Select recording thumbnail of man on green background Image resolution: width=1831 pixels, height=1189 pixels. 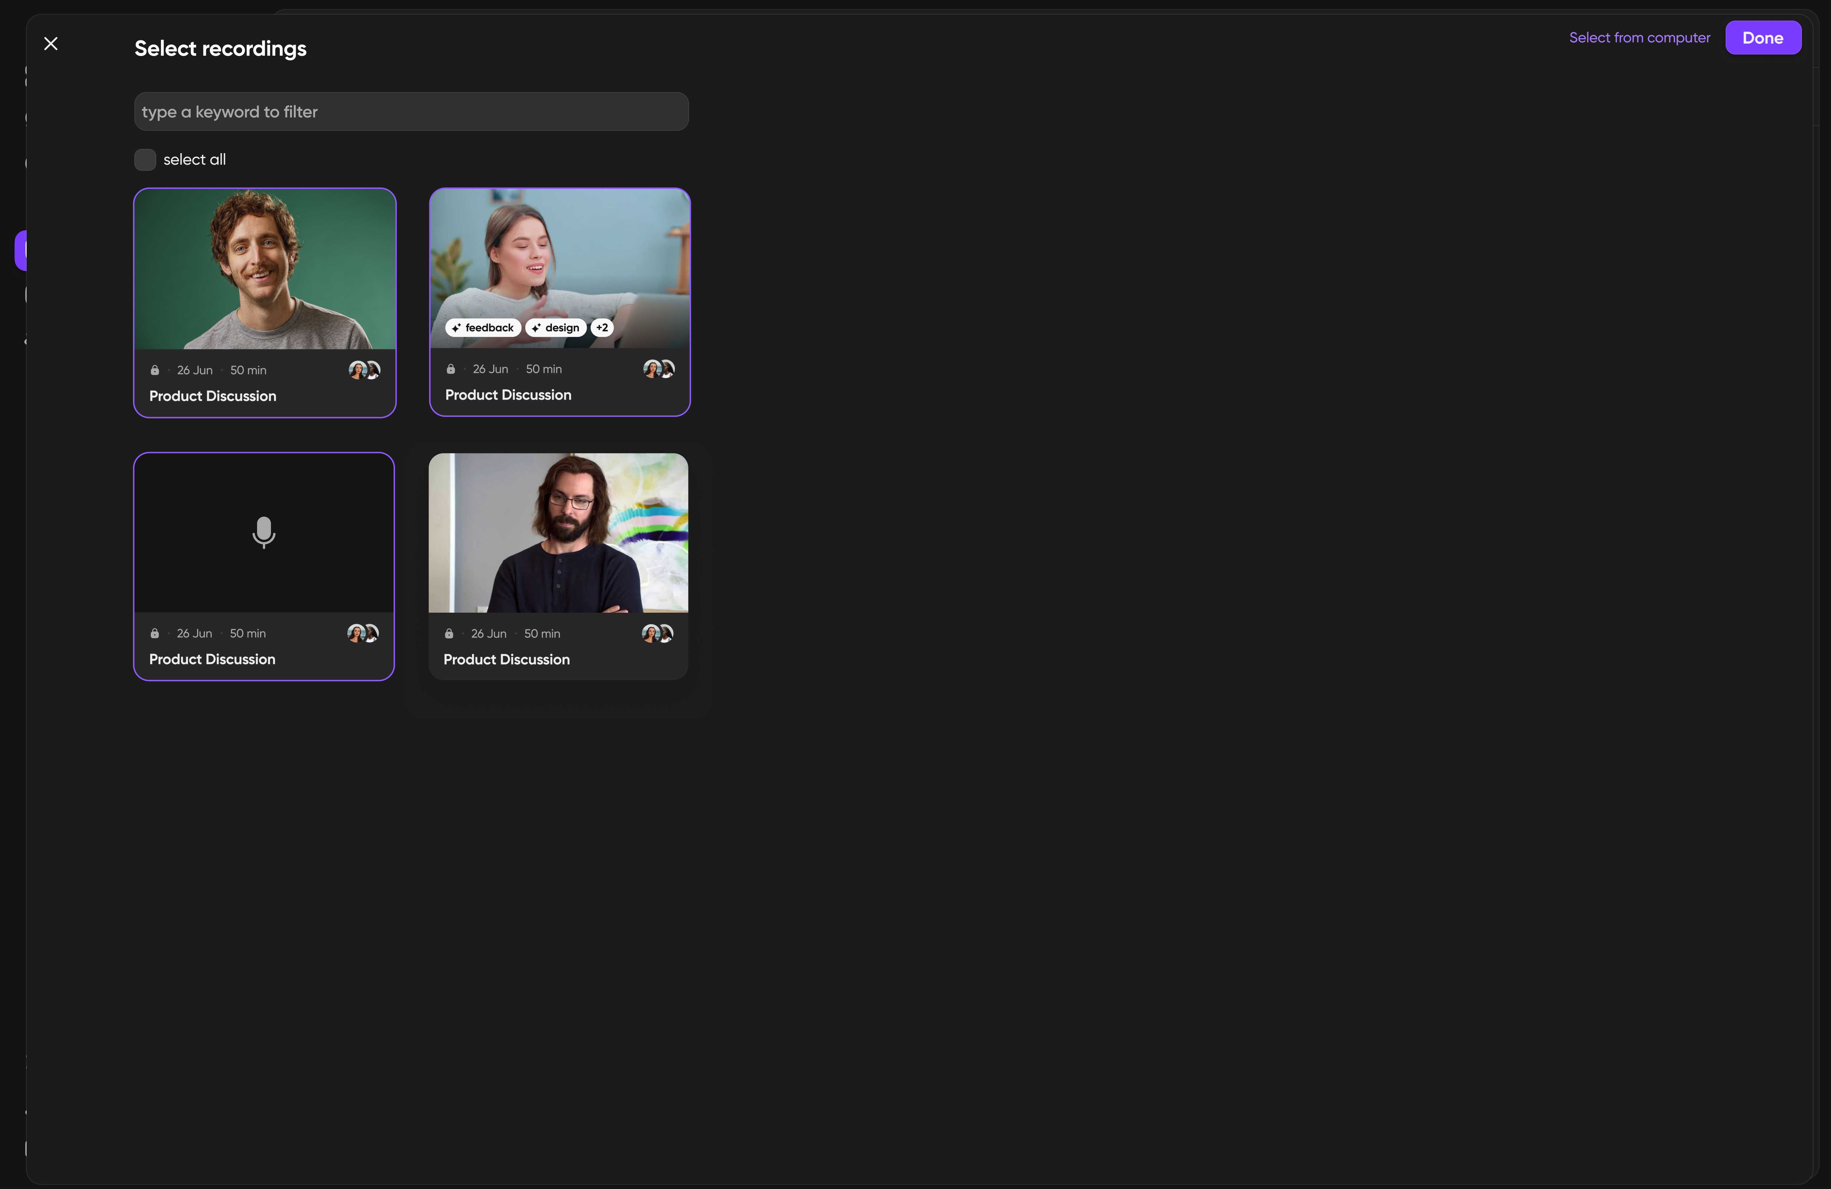[x=265, y=269]
